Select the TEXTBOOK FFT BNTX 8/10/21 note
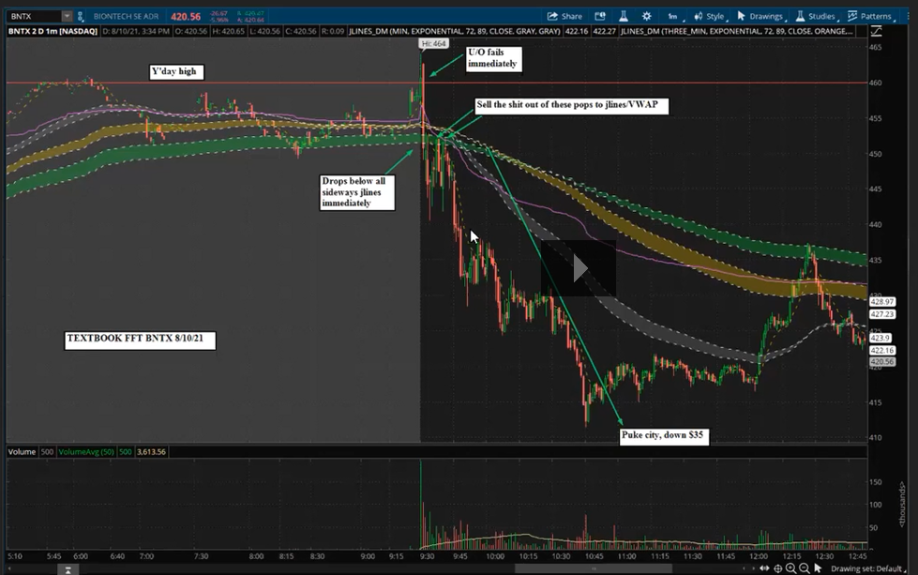918x575 pixels. (140, 340)
